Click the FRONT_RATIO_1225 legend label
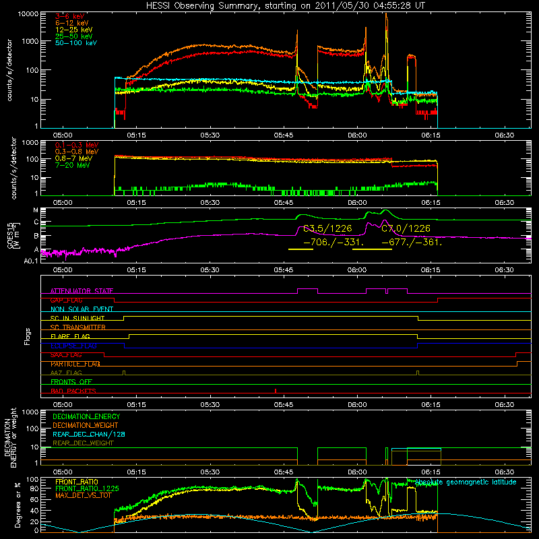The image size is (539, 539). [87, 488]
